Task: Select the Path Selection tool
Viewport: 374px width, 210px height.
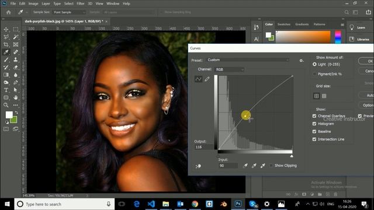Action: point(16,90)
